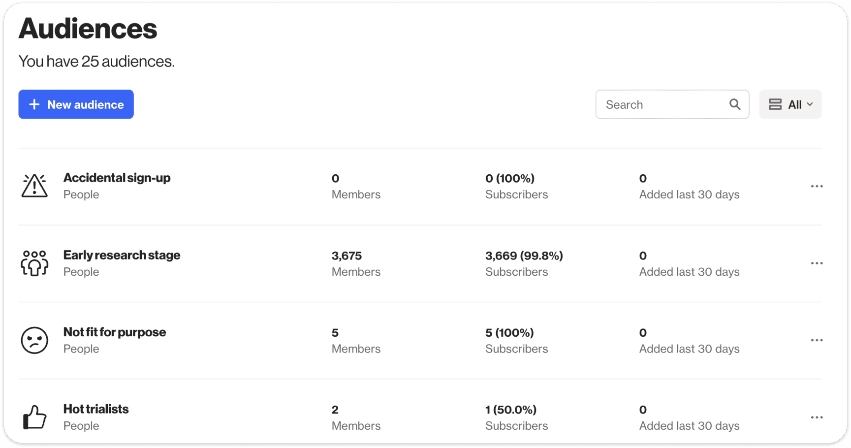This screenshot has height=448, width=851.
Task: Open the Not fit for purpose audience
Action: (114, 332)
